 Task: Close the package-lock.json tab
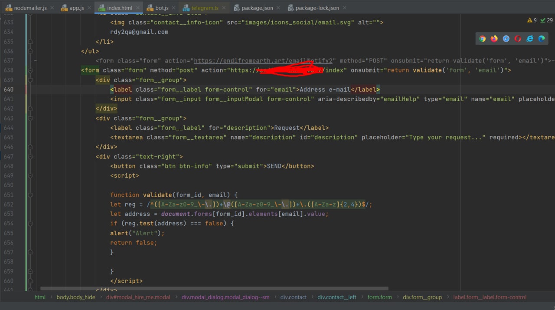(x=344, y=8)
